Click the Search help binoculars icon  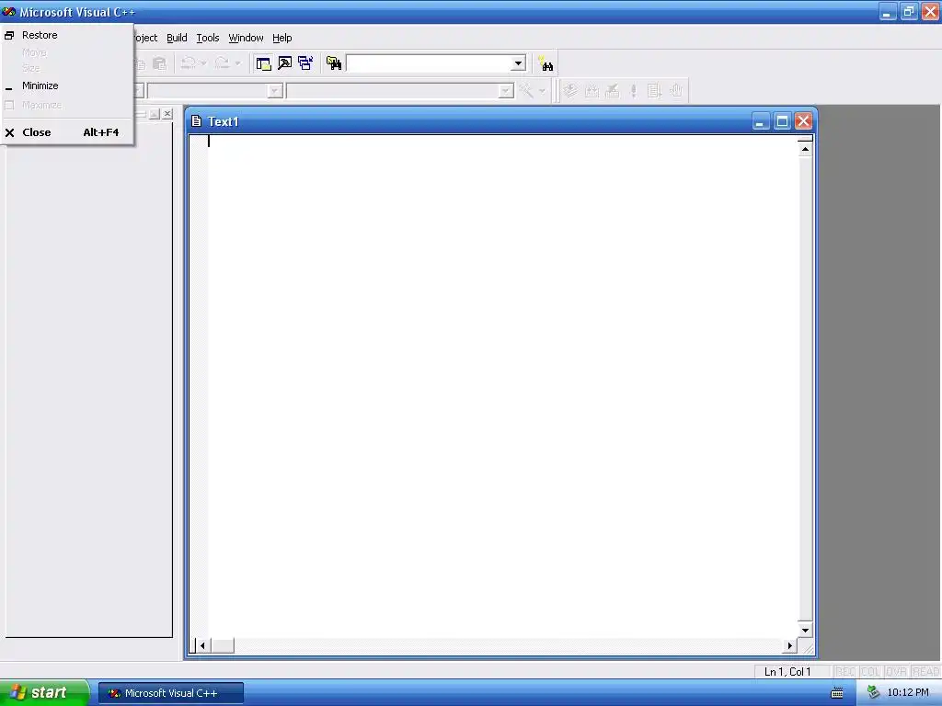(x=546, y=63)
